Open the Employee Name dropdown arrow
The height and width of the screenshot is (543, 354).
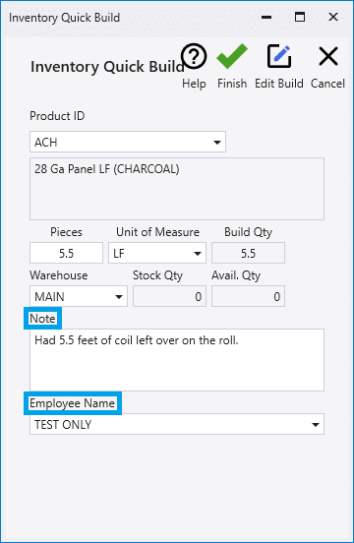pyautogui.click(x=316, y=425)
